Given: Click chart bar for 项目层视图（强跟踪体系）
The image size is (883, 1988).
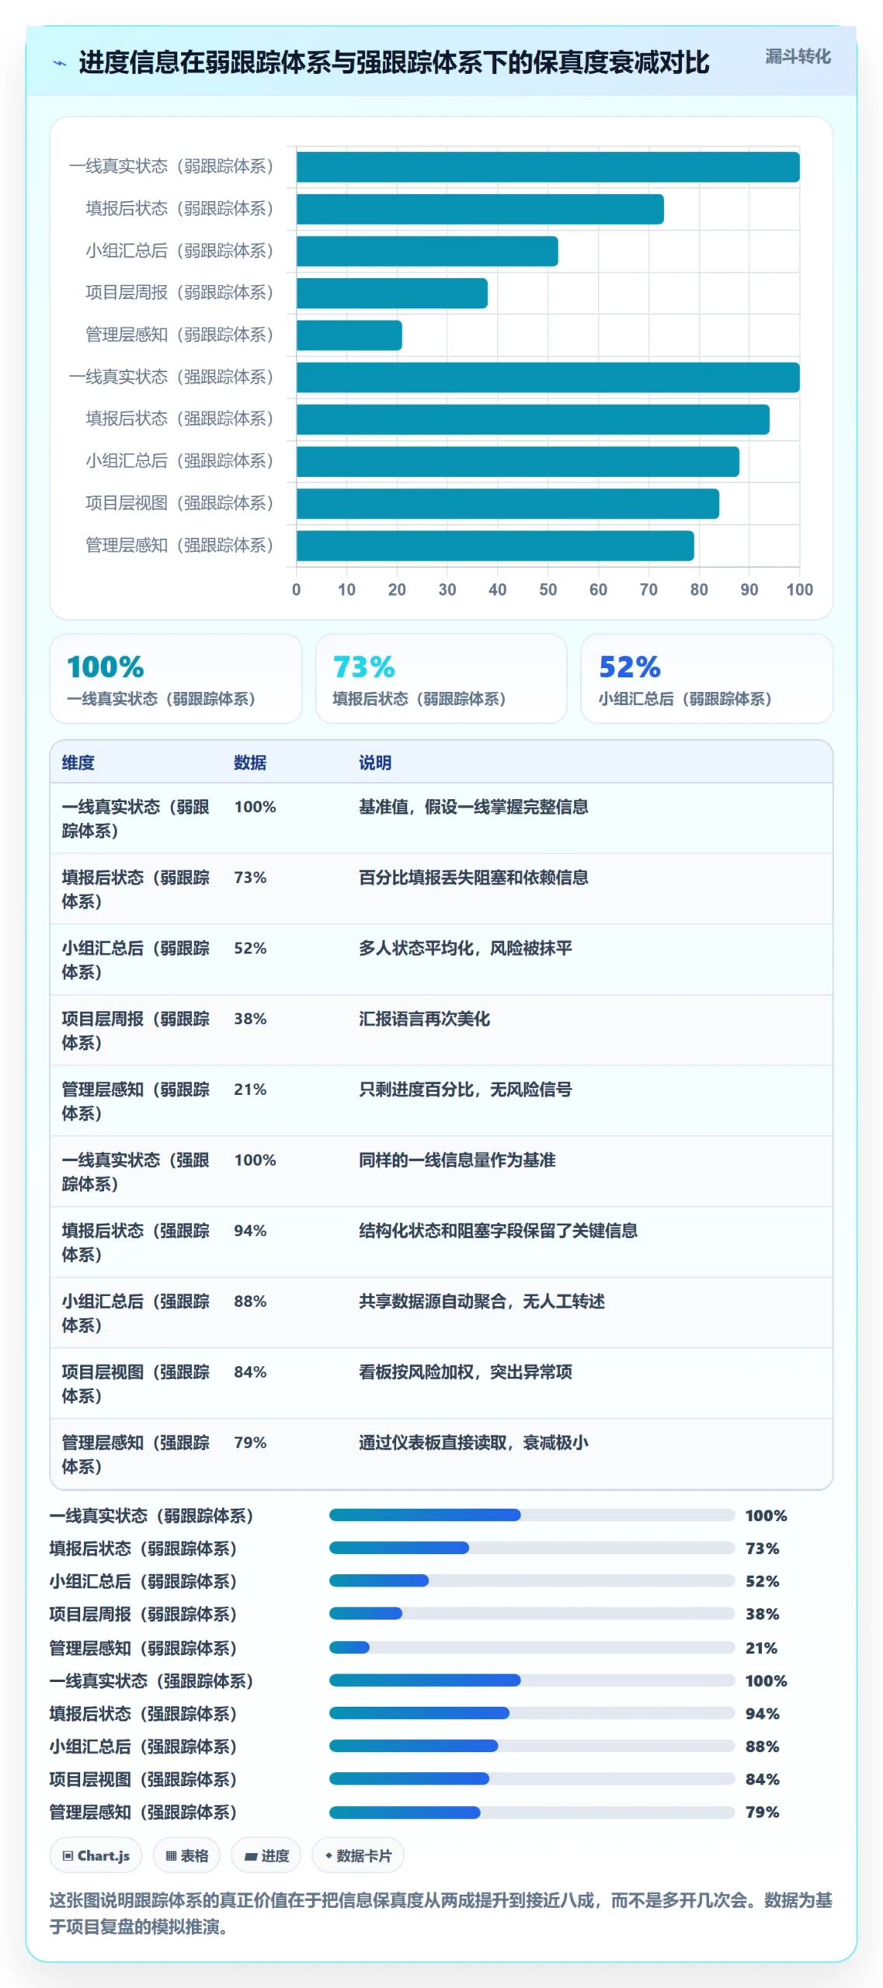Looking at the screenshot, I should (x=508, y=503).
